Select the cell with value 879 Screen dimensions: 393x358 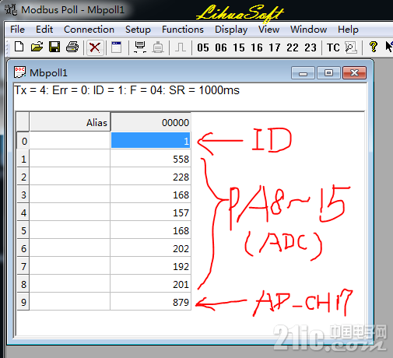pos(151,302)
